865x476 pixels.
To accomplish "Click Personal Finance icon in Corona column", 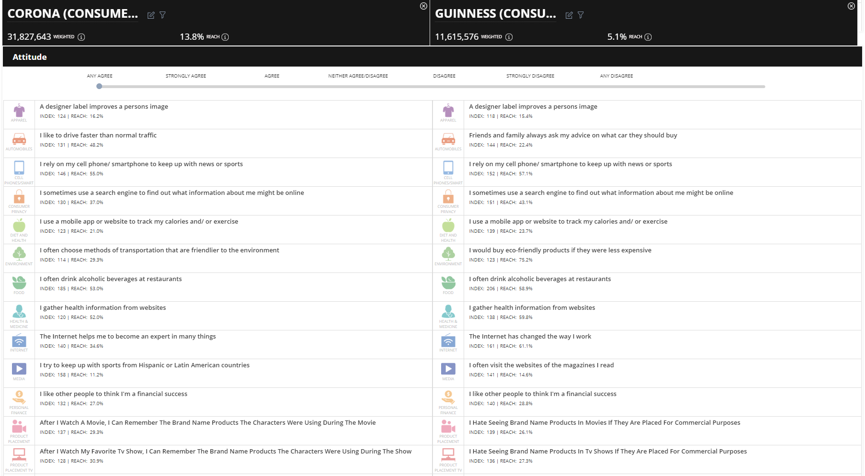I will coord(19,397).
